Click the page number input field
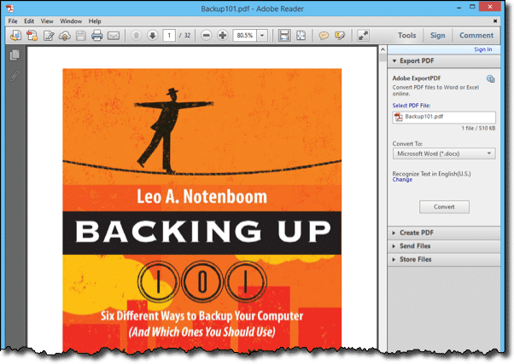The width and height of the screenshot is (514, 364). [169, 35]
